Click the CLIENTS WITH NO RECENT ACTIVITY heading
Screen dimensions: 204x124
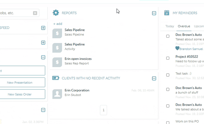pos(91,78)
